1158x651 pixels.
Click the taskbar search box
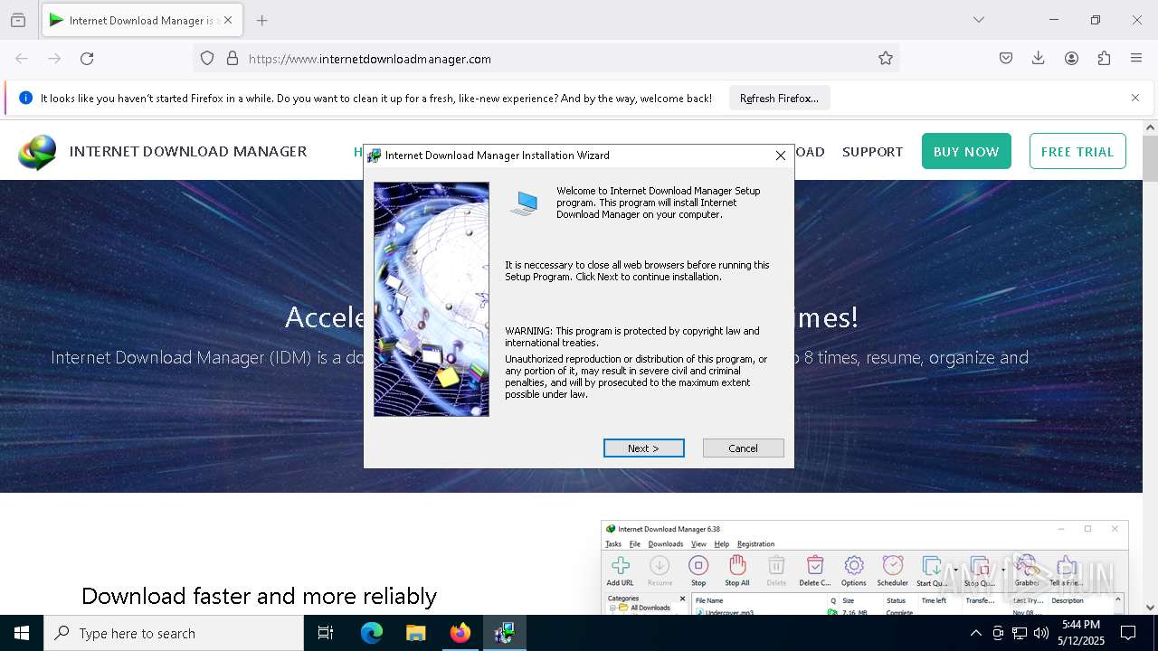(174, 633)
